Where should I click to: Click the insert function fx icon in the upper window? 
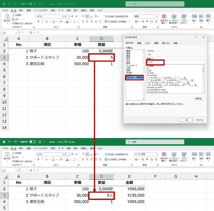point(30,32)
